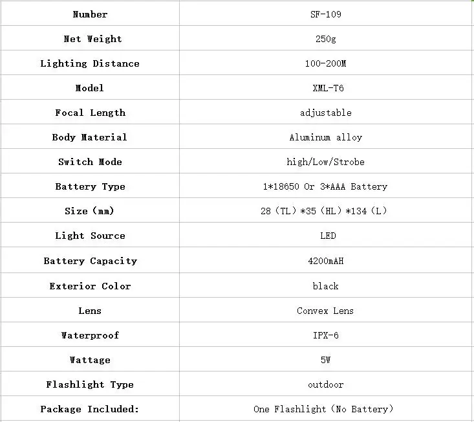The width and height of the screenshot is (474, 422).
Task: Click the 250g weight value
Action: tap(326, 39)
